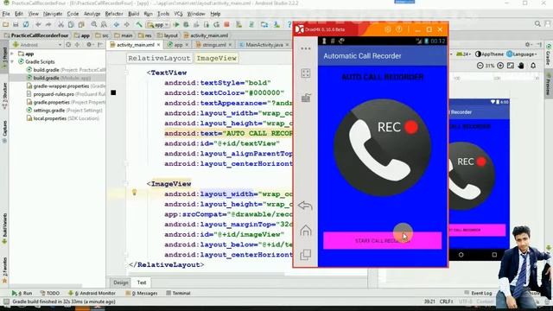Click the Debug app bug icon
The image size is (553, 311).
point(187,24)
